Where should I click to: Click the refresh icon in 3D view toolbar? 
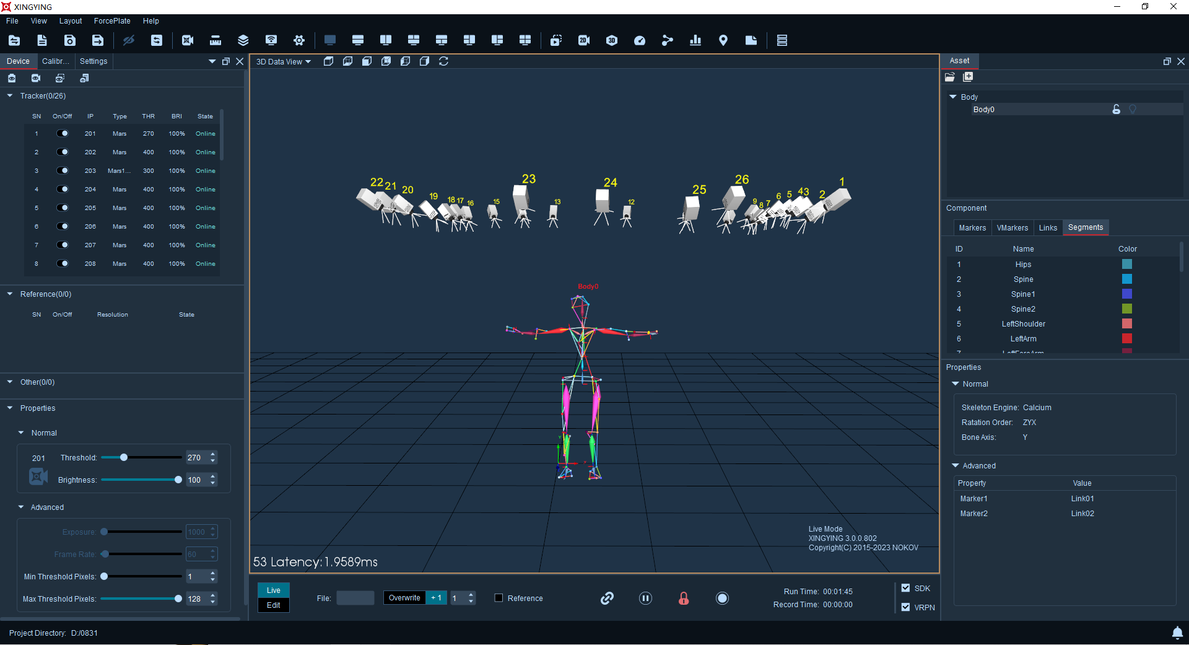(x=443, y=61)
